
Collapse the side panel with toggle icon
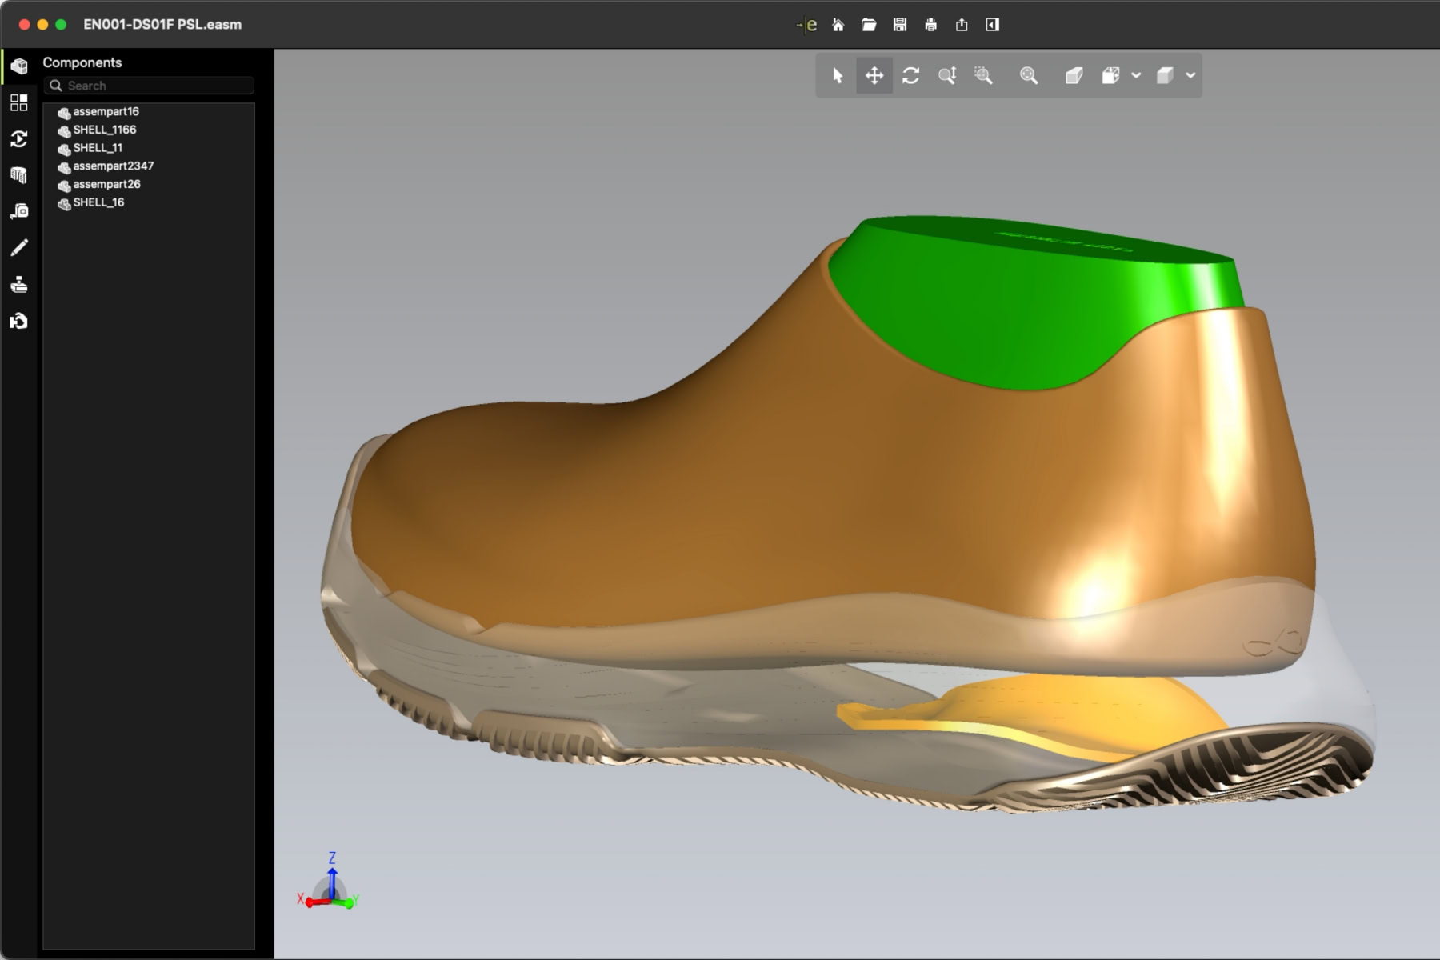pyautogui.click(x=993, y=25)
